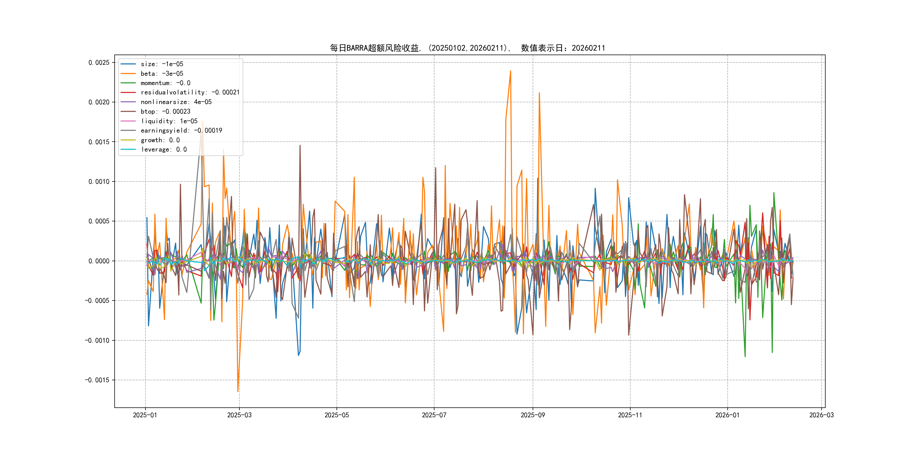The width and height of the screenshot is (917, 458).
Task: Click the 2025-01 x-axis tick label
Action: pos(145,415)
